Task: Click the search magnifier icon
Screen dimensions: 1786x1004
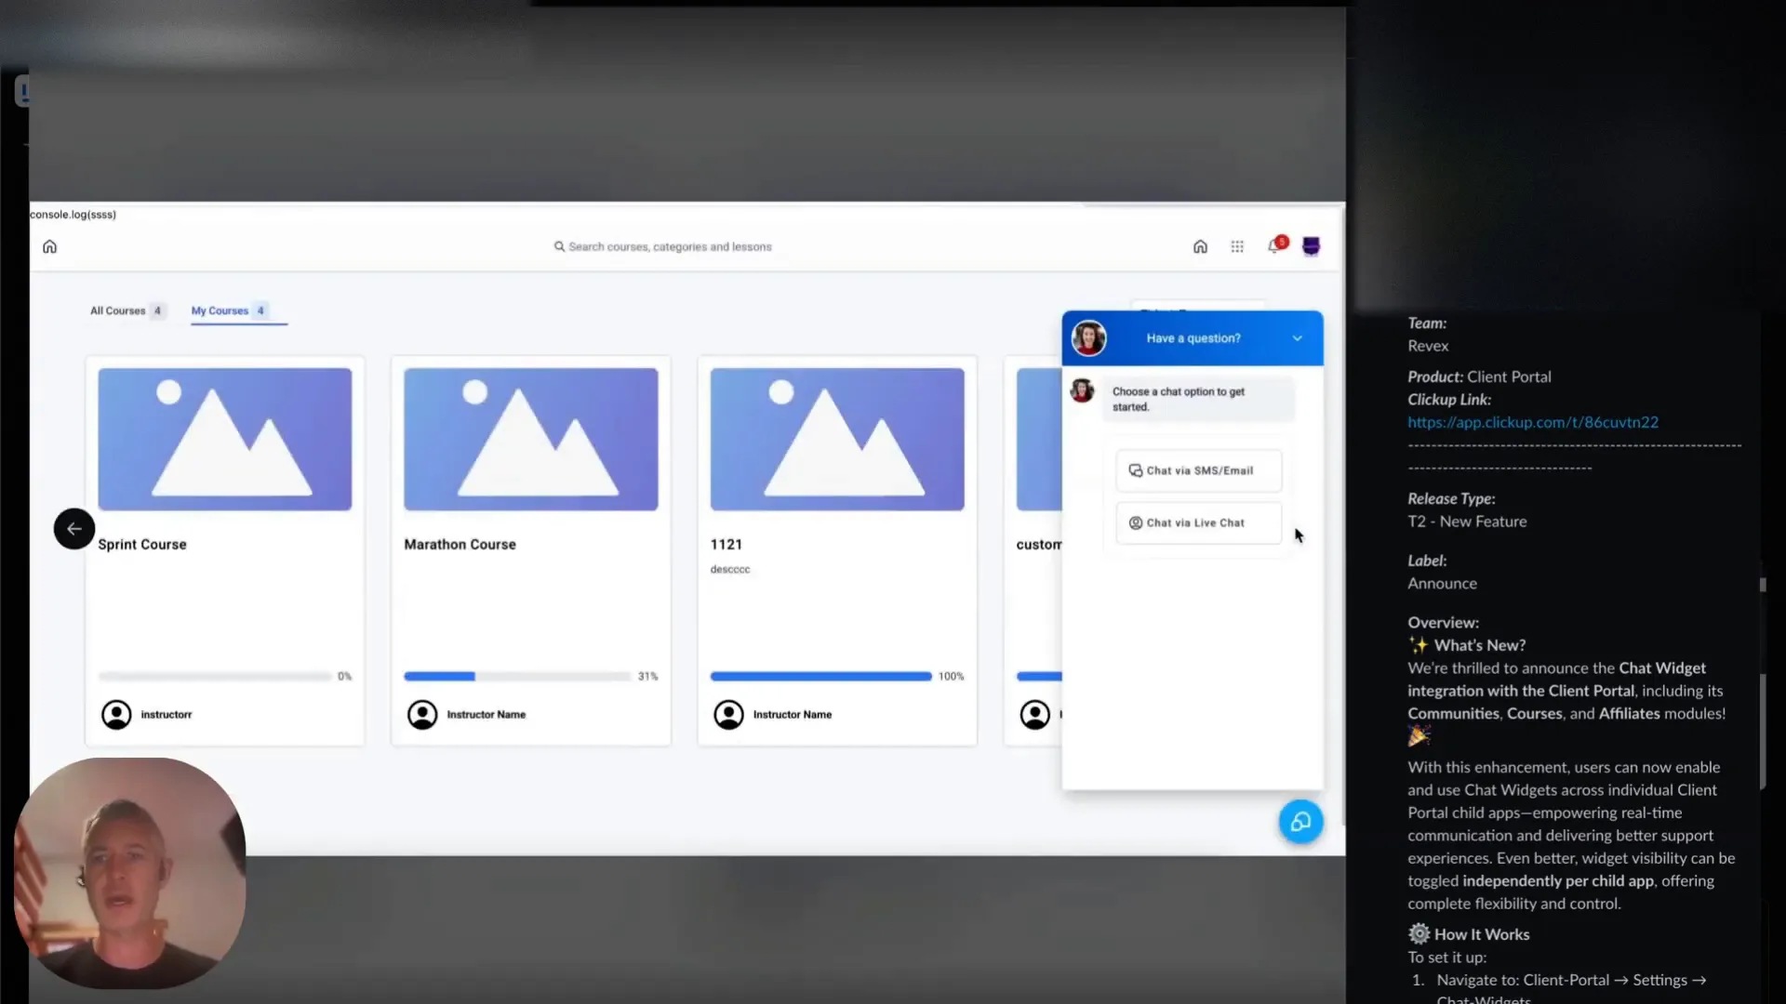Action: point(559,246)
